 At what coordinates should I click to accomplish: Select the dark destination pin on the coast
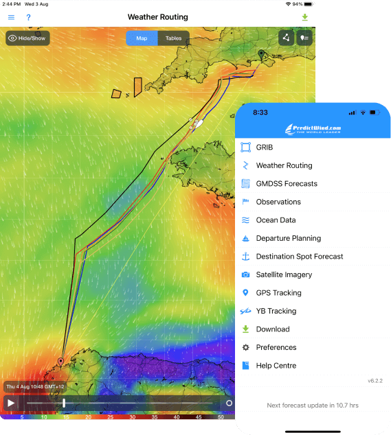pyautogui.click(x=261, y=54)
